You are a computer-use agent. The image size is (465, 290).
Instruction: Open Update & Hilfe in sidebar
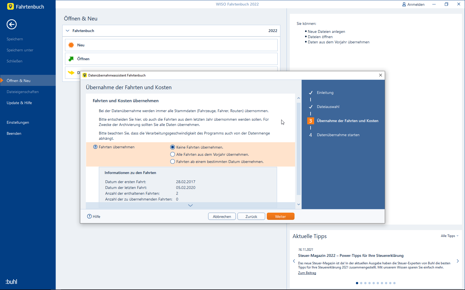click(x=19, y=103)
